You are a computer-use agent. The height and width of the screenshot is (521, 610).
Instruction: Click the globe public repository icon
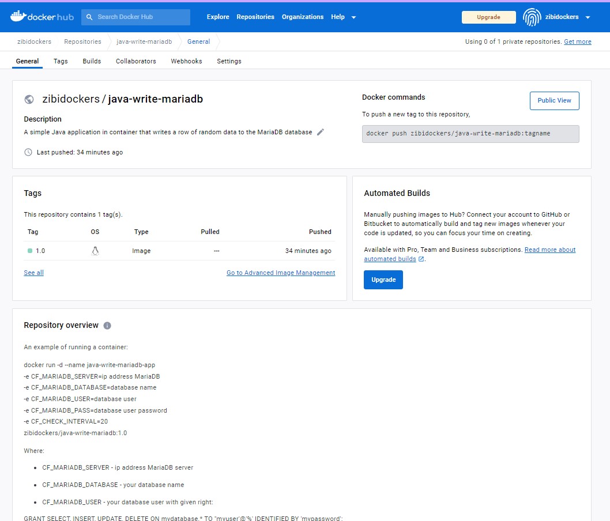click(x=29, y=99)
